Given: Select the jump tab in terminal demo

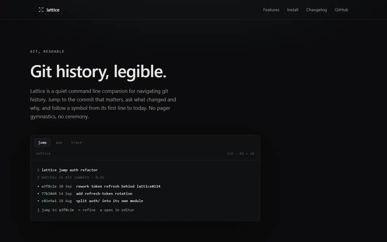Looking at the screenshot, I should click(42, 142).
